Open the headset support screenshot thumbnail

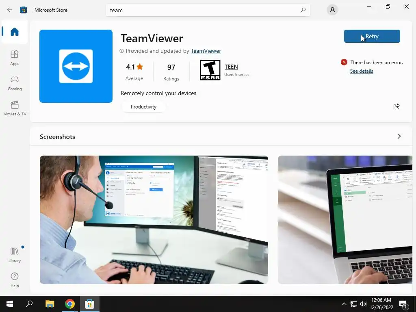(x=154, y=220)
